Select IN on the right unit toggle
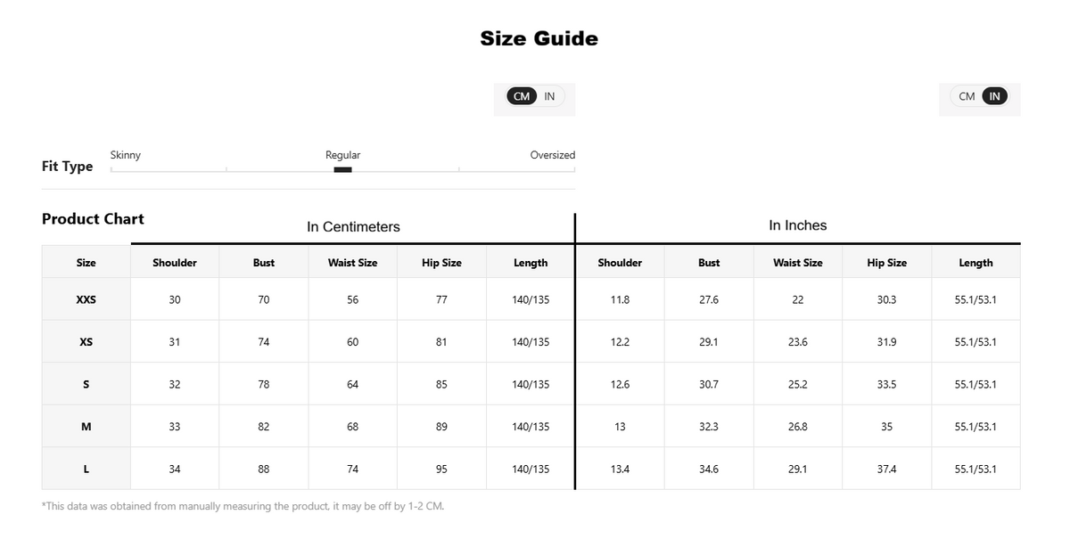Image resolution: width=1070 pixels, height=539 pixels. click(995, 96)
